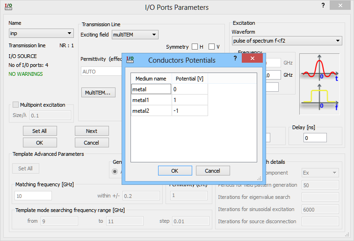
Task: Close the Conductors Potentials dialog
Action: 252,58
